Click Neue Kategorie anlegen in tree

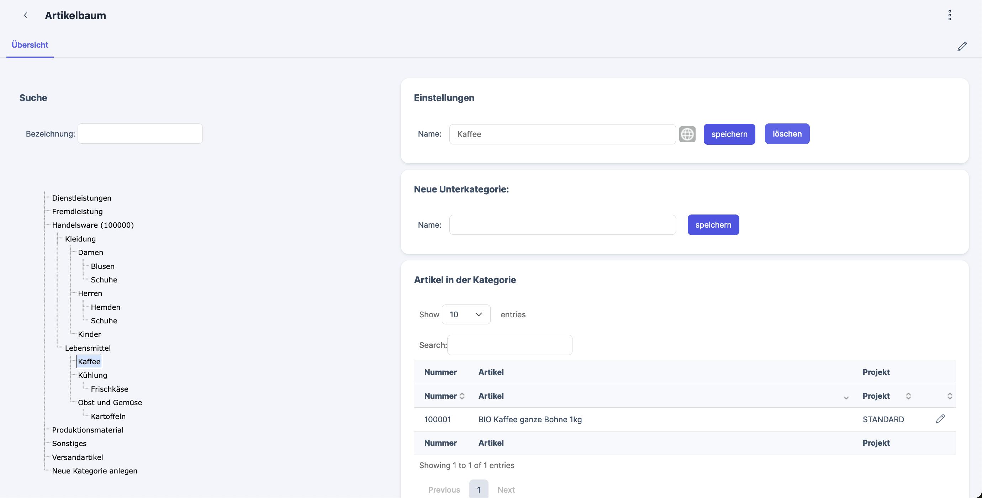tap(95, 471)
